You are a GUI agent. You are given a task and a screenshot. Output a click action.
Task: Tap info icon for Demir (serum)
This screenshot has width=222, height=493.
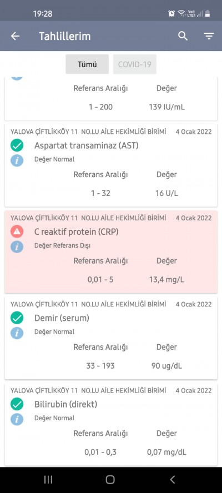(17, 333)
